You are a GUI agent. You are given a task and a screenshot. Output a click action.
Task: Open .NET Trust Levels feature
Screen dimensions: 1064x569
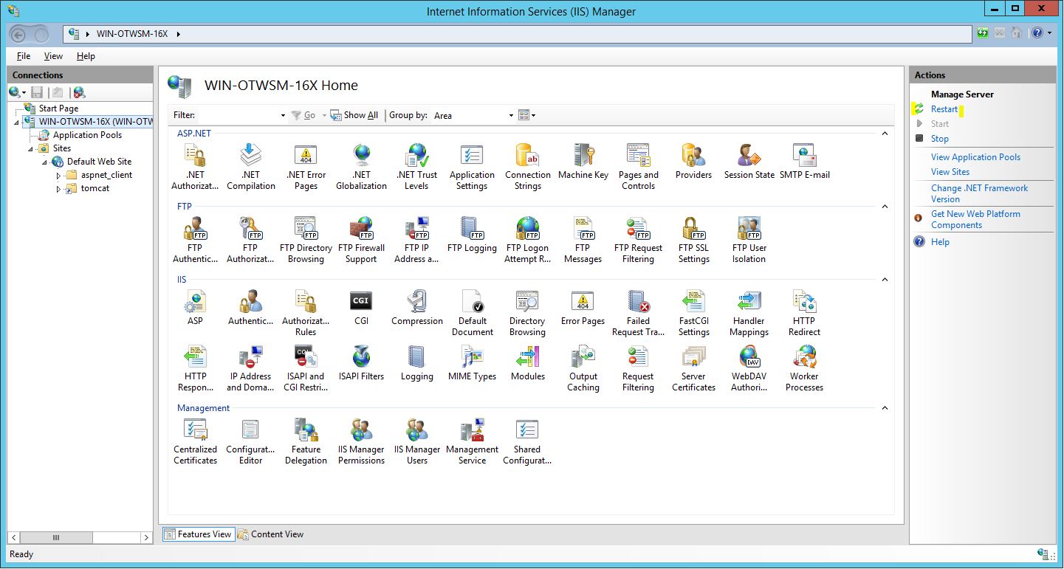(x=416, y=167)
